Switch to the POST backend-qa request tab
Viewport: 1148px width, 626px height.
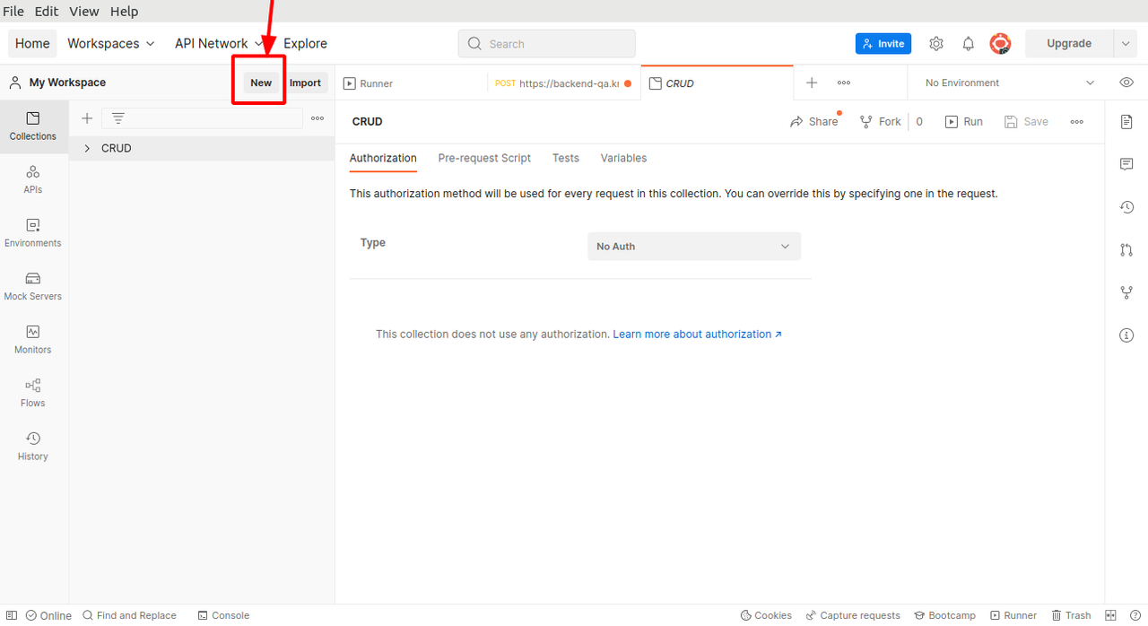[x=563, y=83]
